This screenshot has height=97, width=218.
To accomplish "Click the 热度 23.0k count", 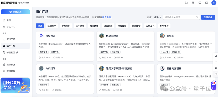I will (x=45, y=58).
